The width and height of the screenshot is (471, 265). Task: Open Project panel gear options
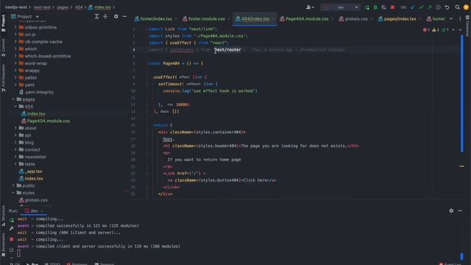coord(116,16)
